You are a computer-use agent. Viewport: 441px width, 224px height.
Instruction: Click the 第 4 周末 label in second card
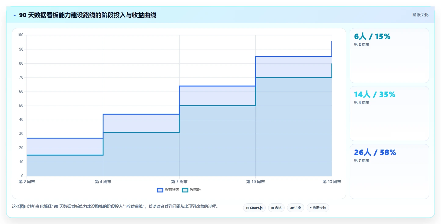click(x=362, y=103)
